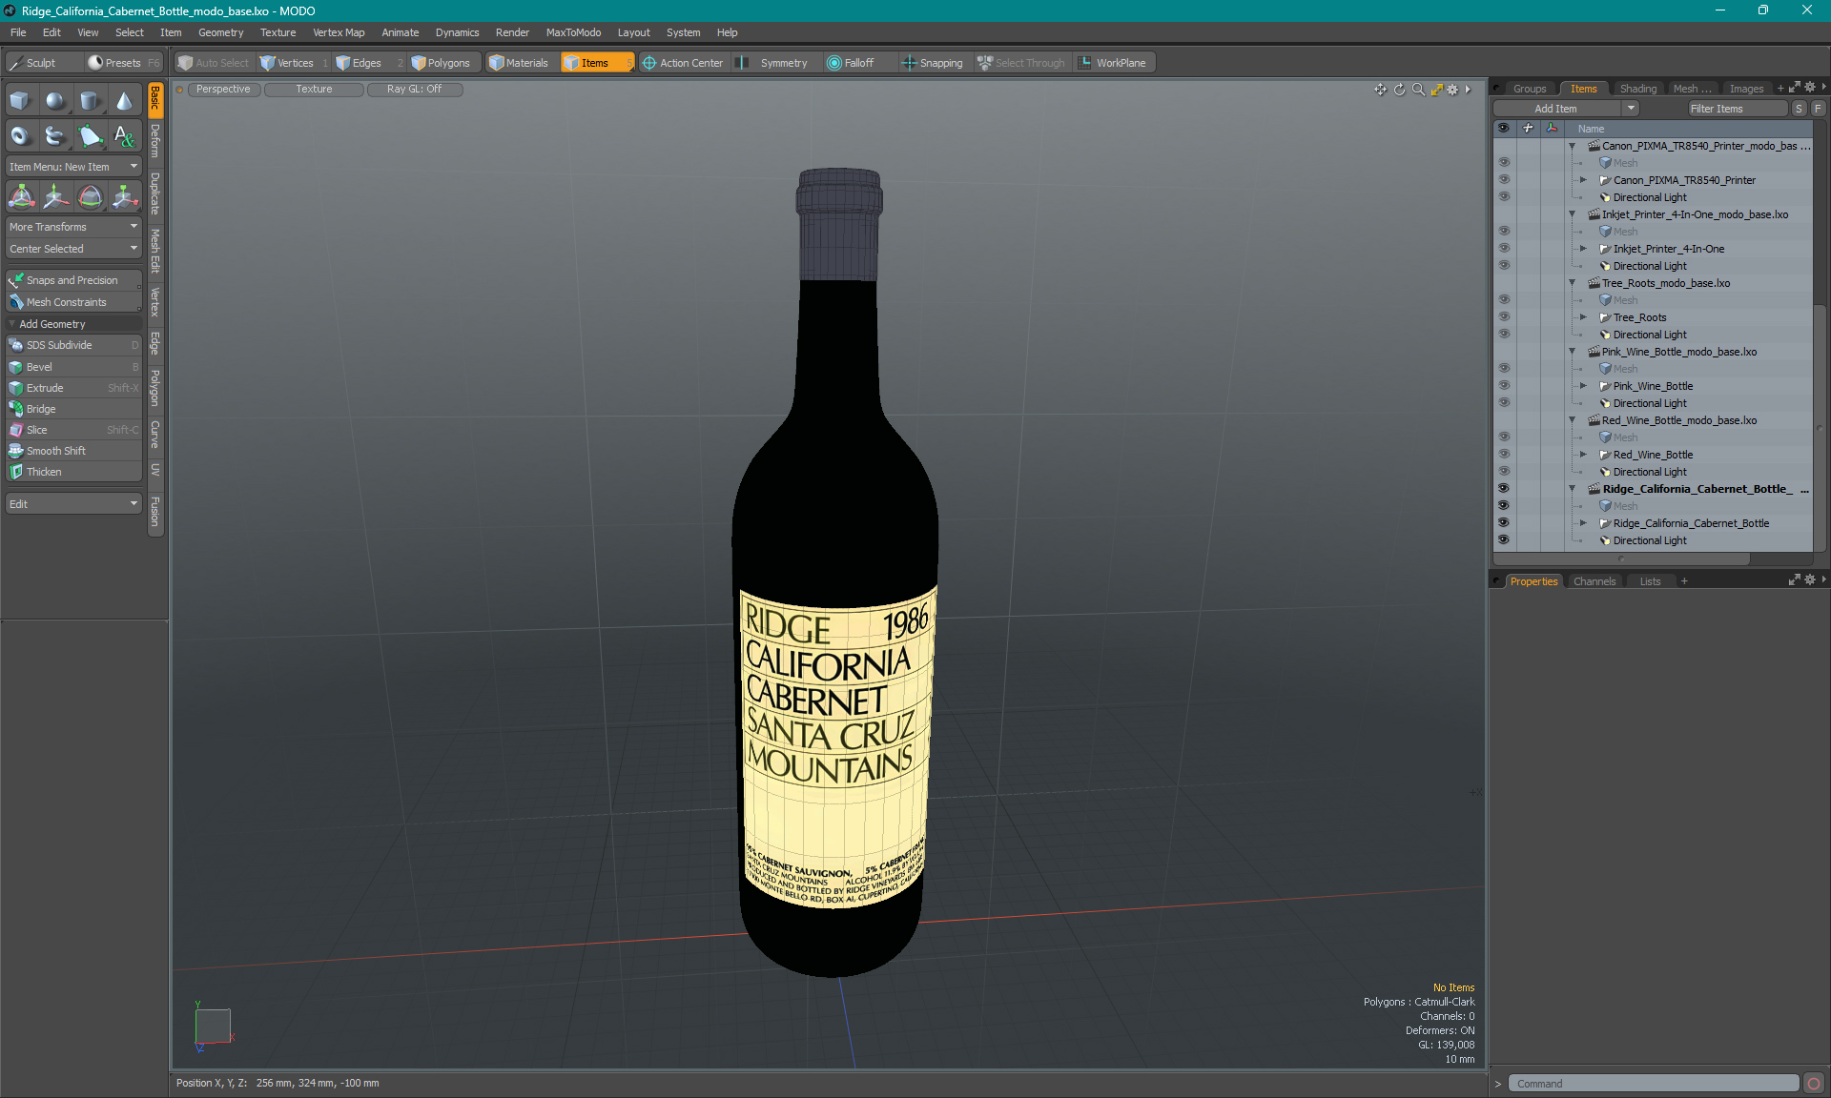Toggle visibility of Ridge_California_Cabernet_Bottle item

1504,523
